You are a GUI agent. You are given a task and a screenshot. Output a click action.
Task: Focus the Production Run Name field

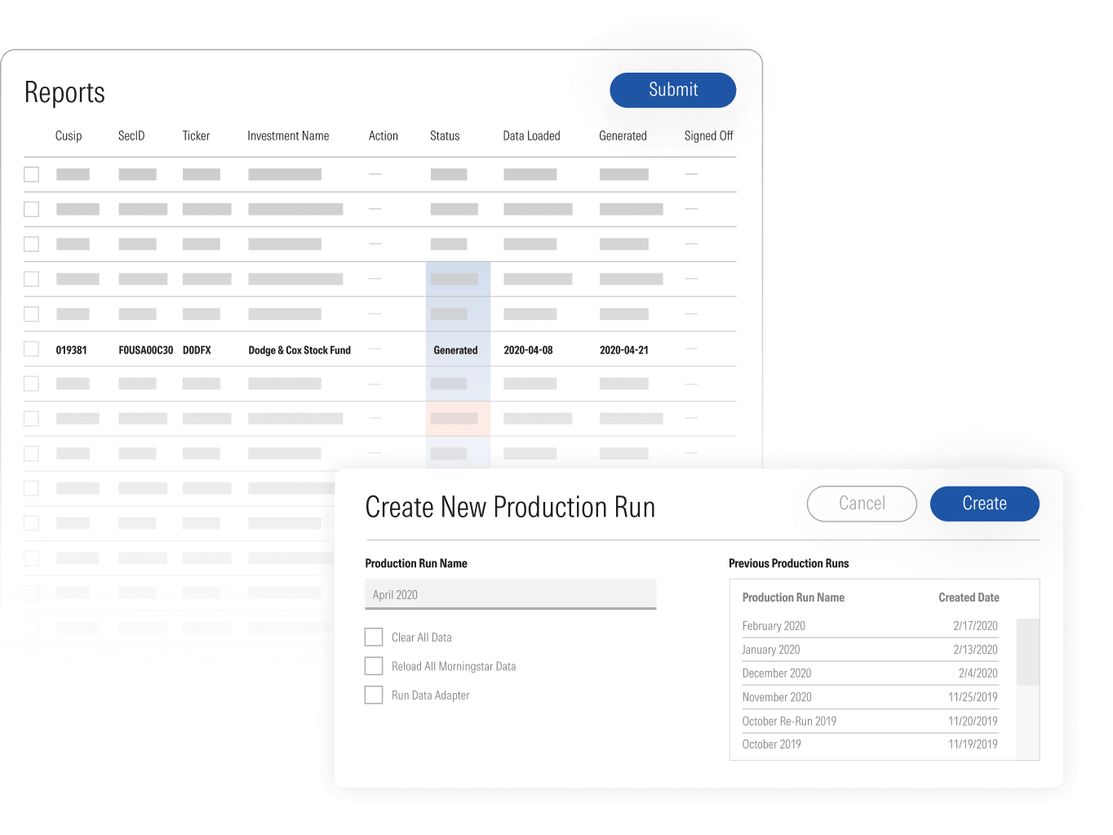point(511,594)
